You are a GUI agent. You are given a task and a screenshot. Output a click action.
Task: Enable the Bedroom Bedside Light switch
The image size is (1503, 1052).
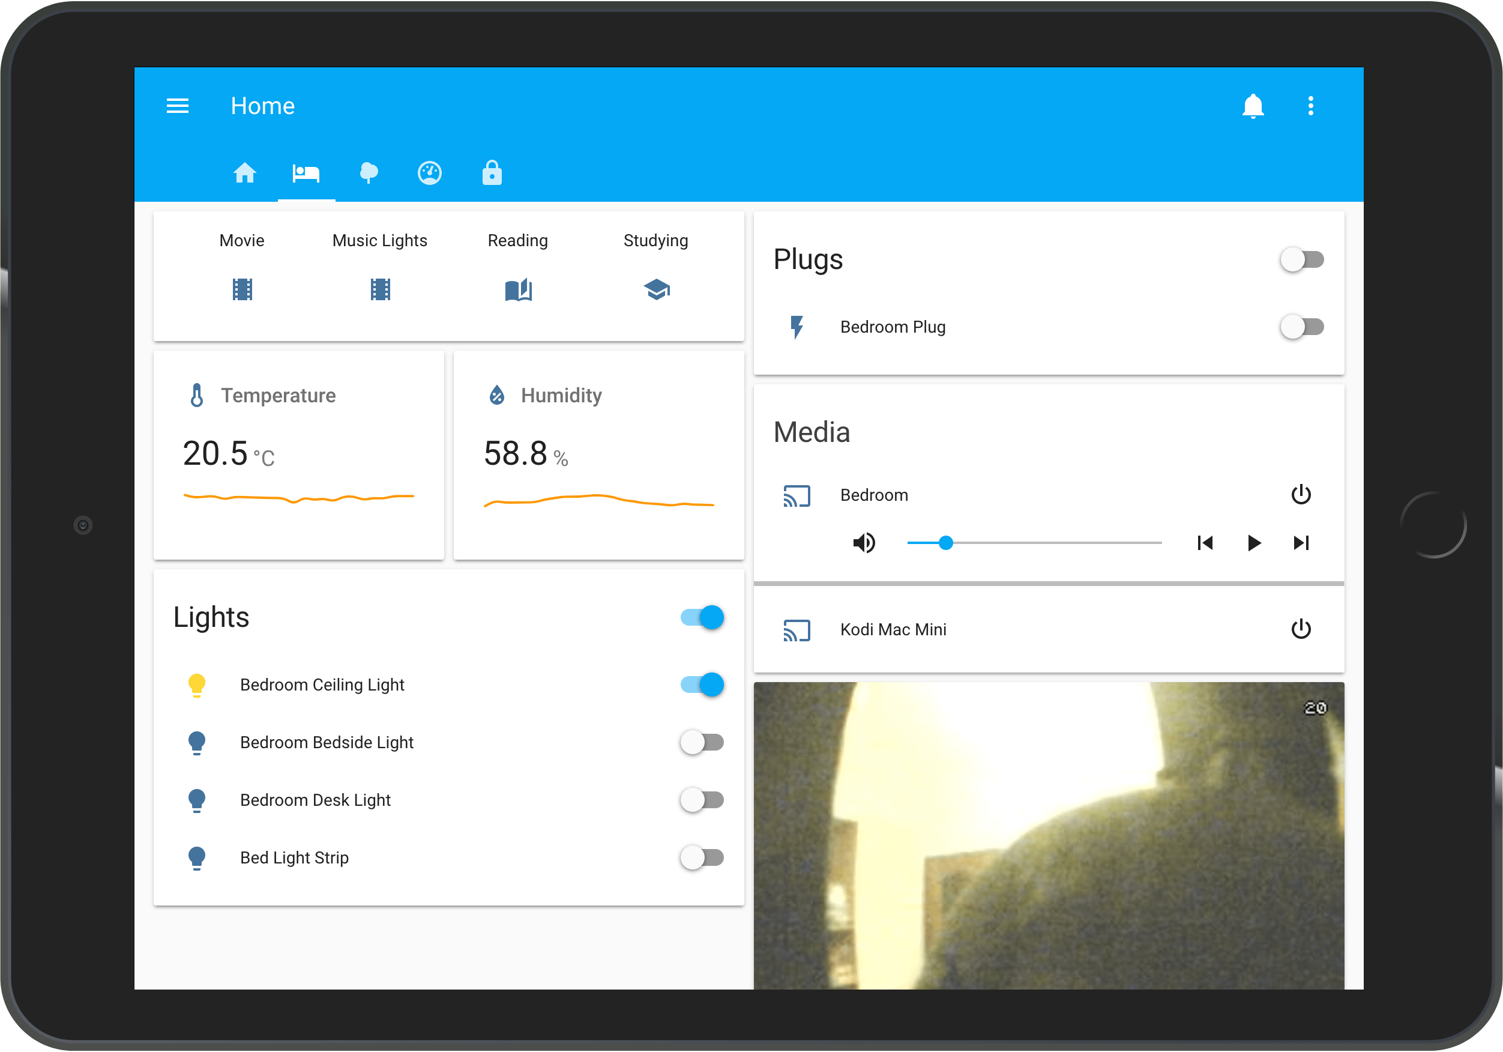[x=702, y=742]
